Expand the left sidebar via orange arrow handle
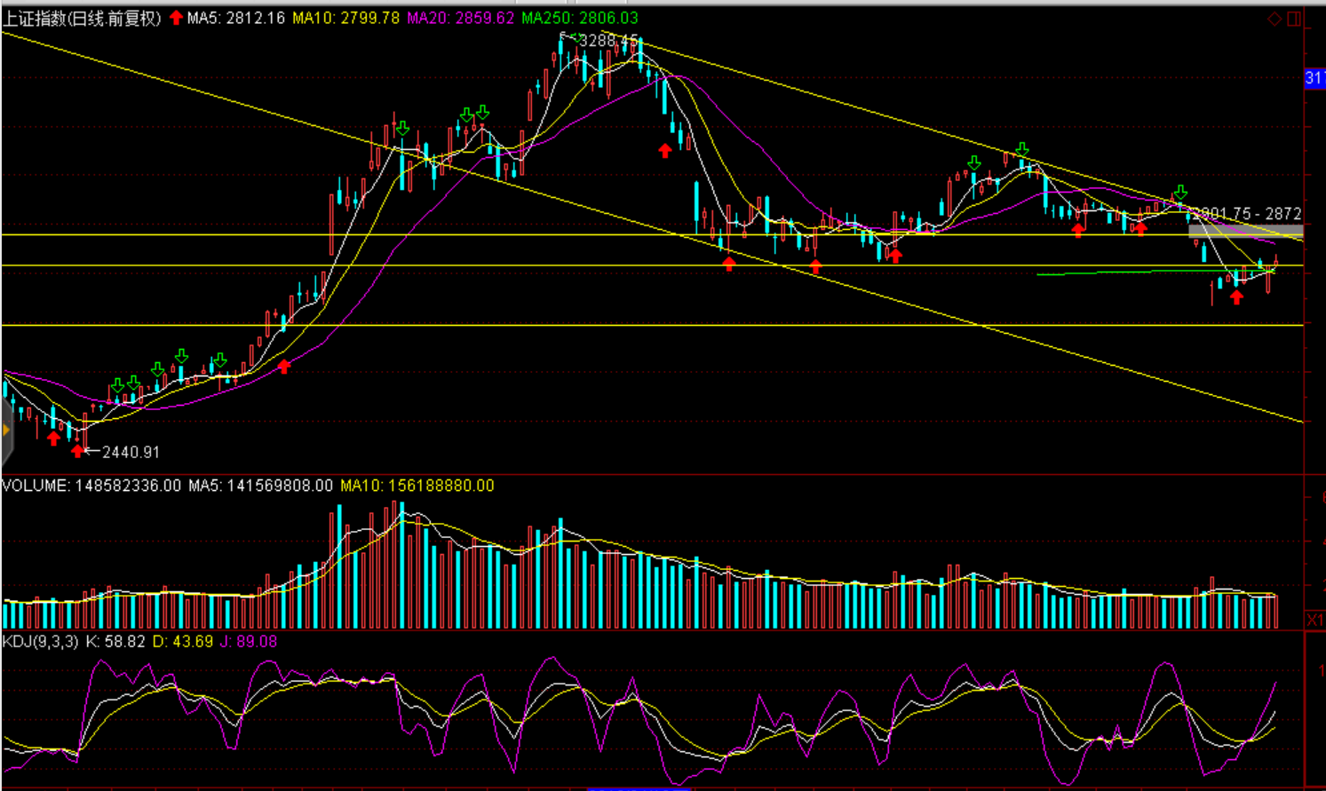This screenshot has width=1326, height=791. (x=5, y=431)
